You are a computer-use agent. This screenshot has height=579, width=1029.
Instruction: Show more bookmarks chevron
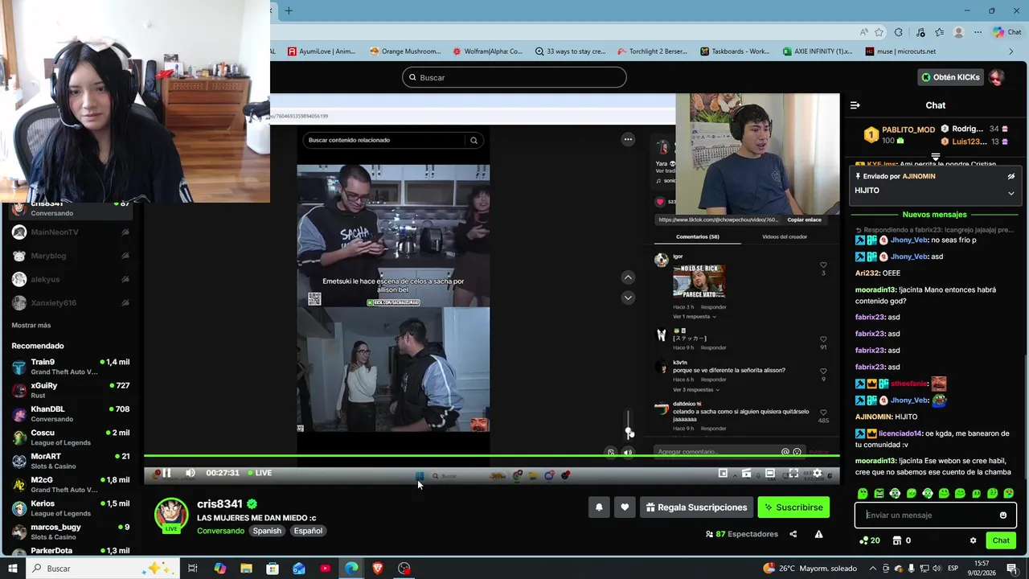pos(1011,51)
